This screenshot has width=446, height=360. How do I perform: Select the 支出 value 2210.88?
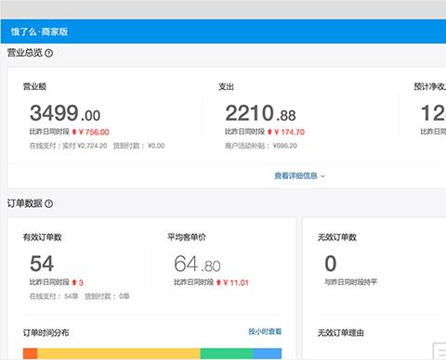pyautogui.click(x=260, y=113)
